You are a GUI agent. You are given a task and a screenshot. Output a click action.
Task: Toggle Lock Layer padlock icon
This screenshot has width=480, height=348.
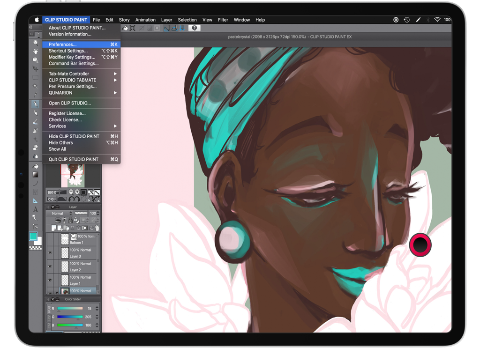click(70, 220)
